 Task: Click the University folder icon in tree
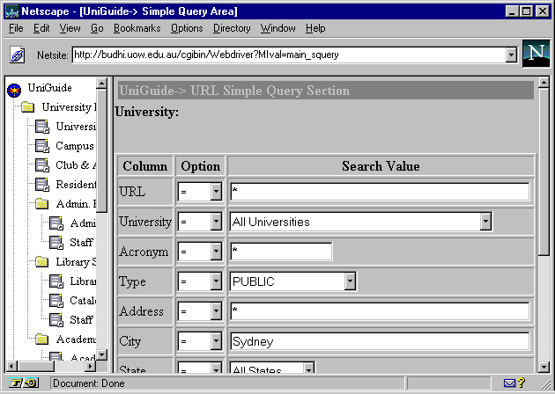pyautogui.click(x=27, y=106)
